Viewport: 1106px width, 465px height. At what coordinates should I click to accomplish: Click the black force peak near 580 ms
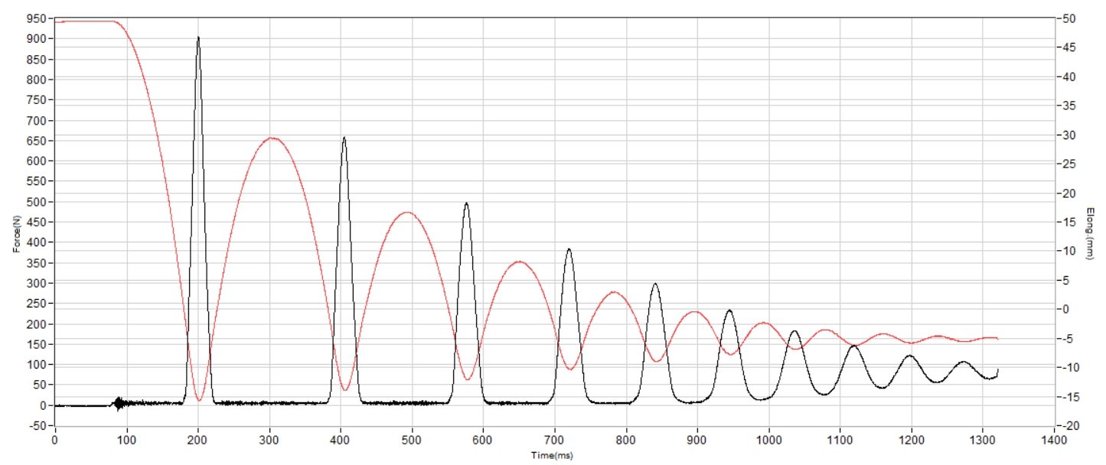coord(466,204)
